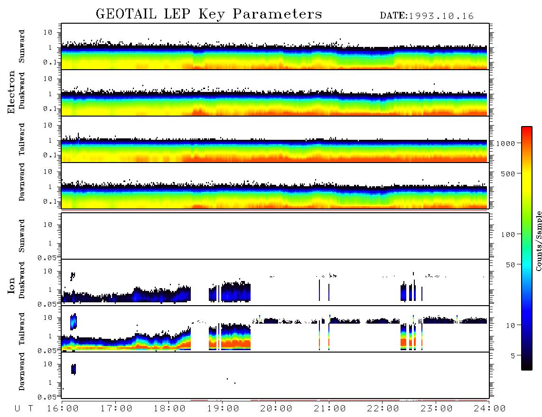The height and width of the screenshot is (417, 542).
Task: Select the Electron "Duskward" panel label
Action: (22, 91)
